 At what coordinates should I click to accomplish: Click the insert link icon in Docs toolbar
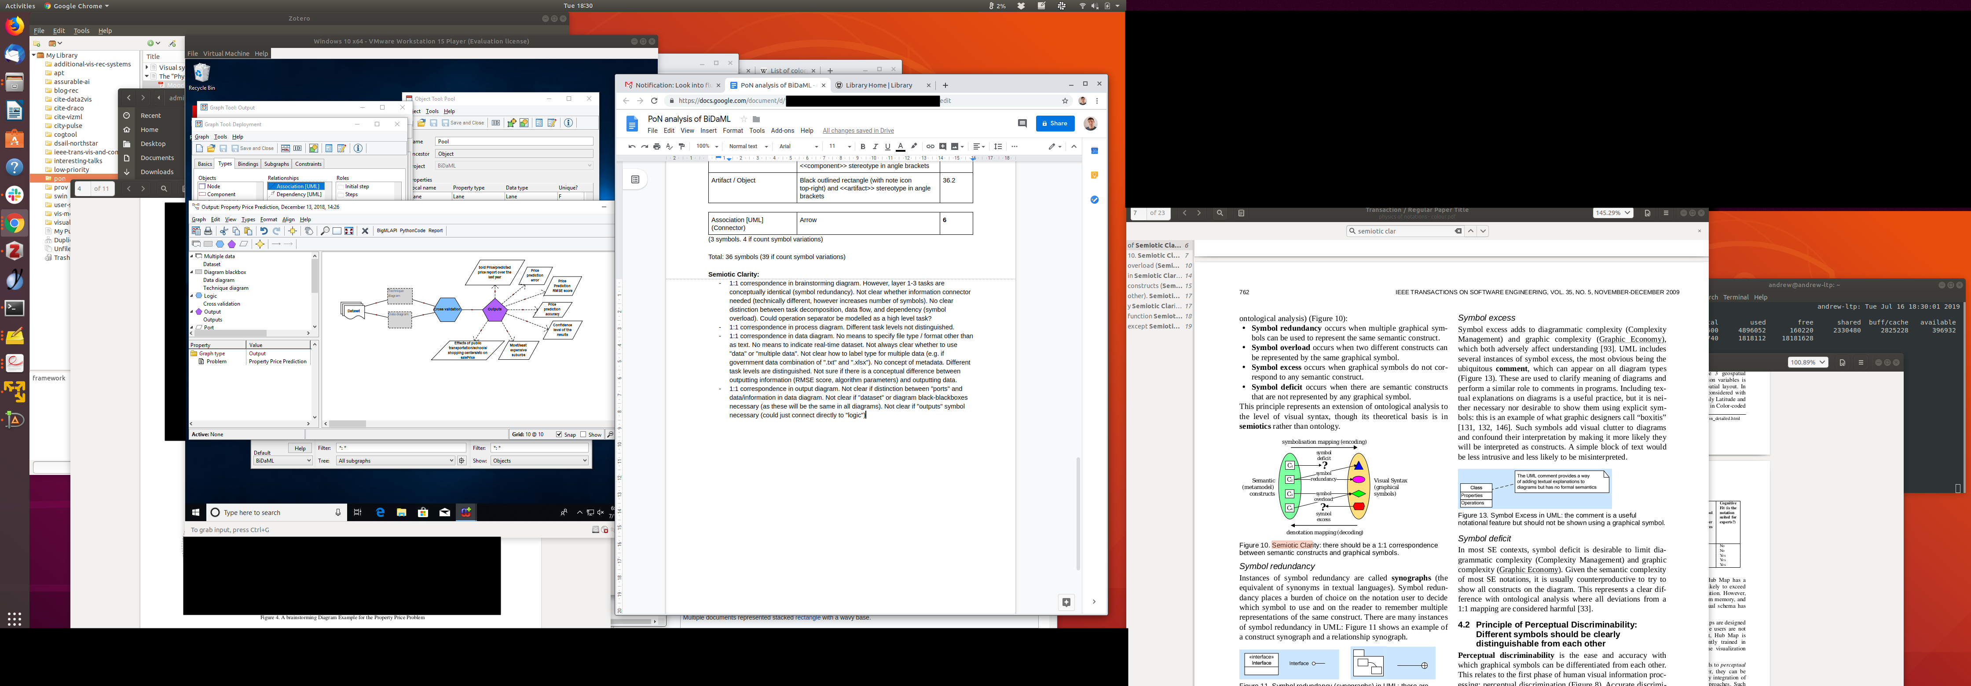tap(930, 146)
